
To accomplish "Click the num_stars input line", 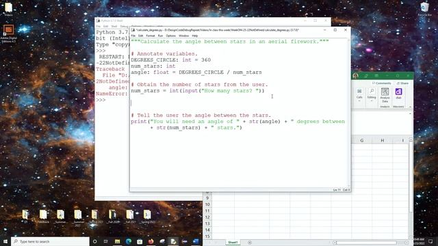I will pos(198,91).
